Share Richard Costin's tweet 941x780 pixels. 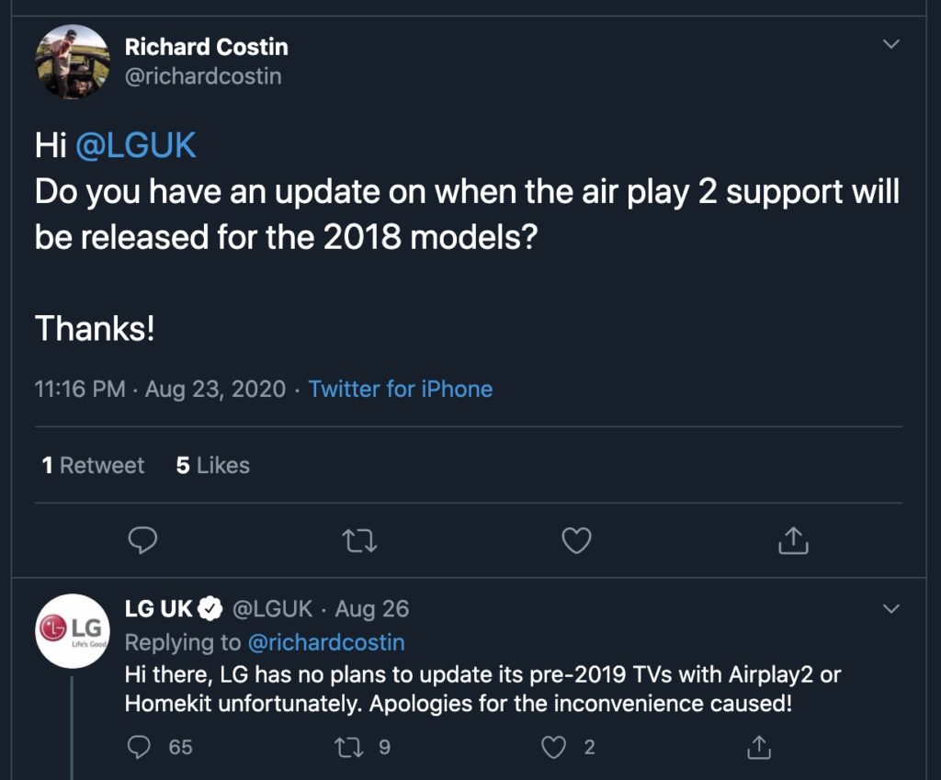pyautogui.click(x=793, y=541)
